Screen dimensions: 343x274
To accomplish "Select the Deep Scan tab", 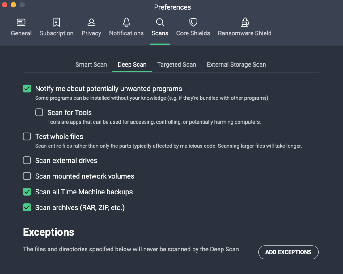I will point(132,64).
